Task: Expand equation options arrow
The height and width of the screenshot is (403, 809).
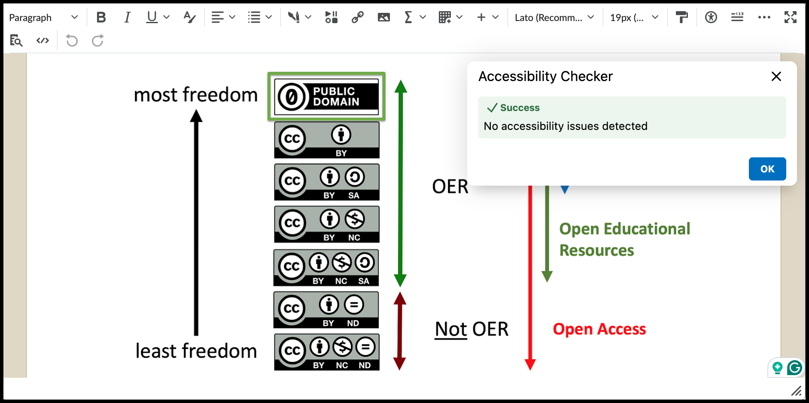Action: [x=423, y=18]
